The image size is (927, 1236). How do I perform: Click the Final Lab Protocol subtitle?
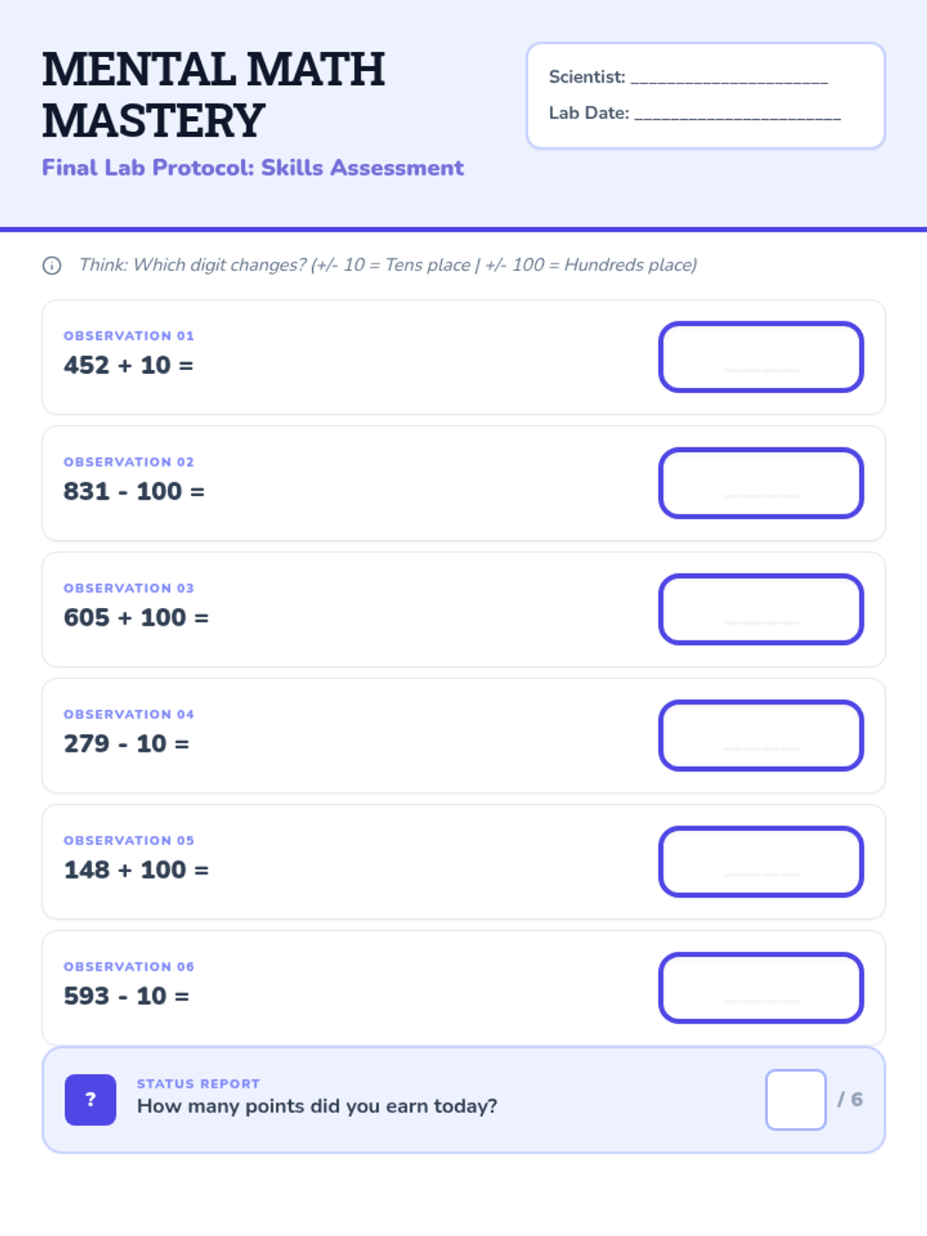[x=253, y=168]
